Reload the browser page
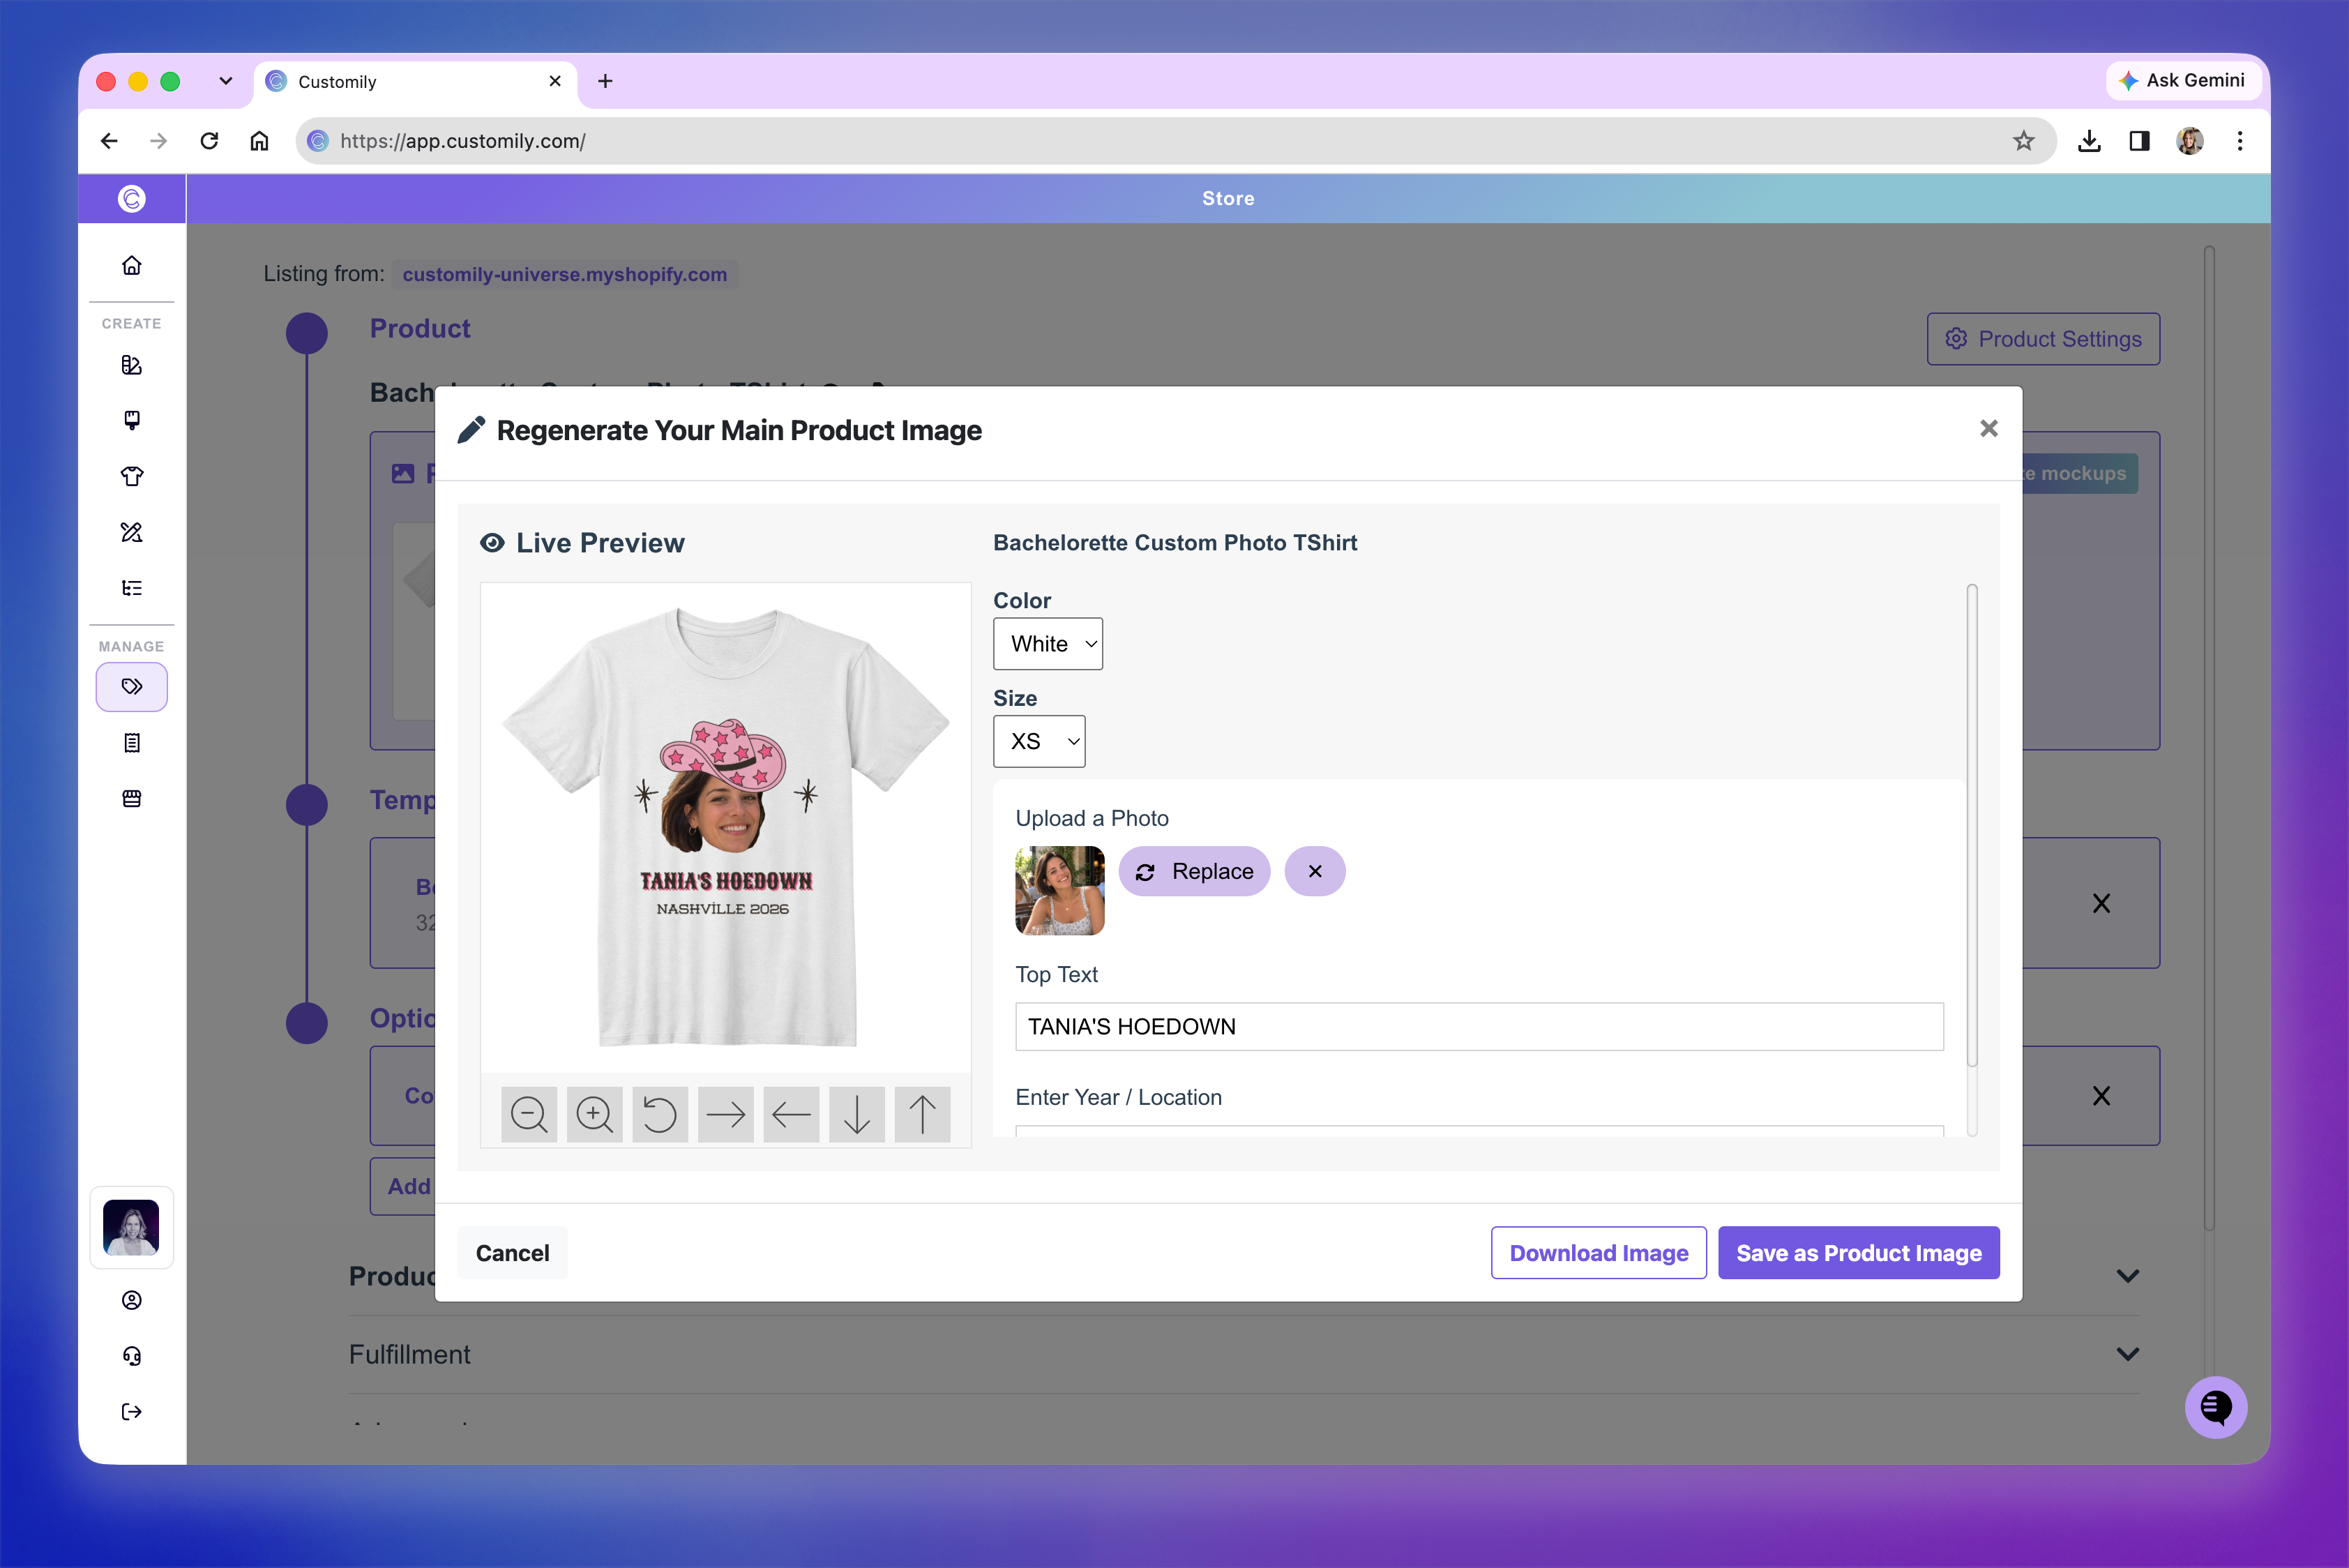The image size is (2349, 1568). pyautogui.click(x=209, y=141)
